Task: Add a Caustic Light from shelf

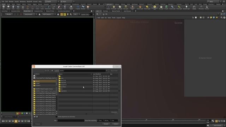Action: click(x=172, y=7)
